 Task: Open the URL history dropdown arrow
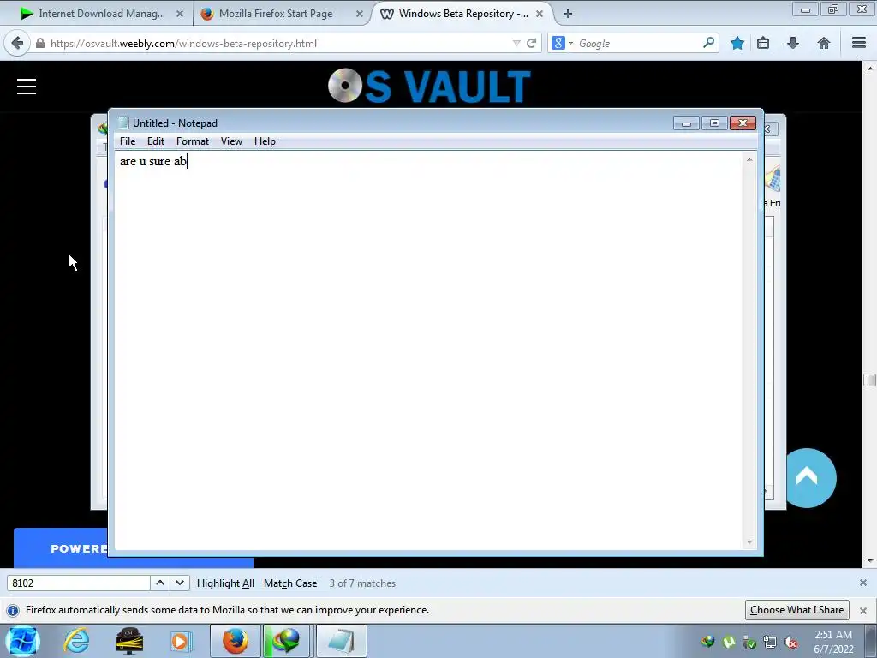pyautogui.click(x=516, y=43)
